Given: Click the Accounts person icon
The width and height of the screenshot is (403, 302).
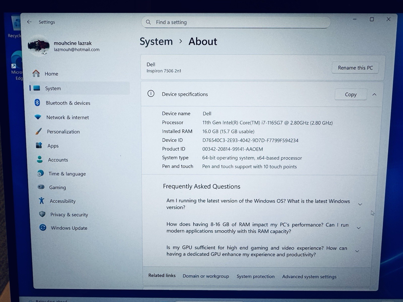Looking at the screenshot, I should point(40,159).
